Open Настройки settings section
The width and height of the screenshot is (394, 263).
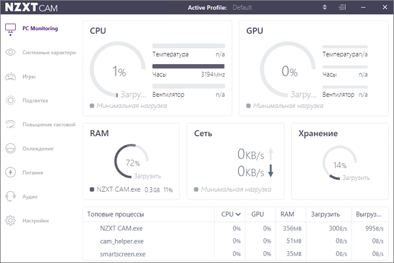pos(35,220)
